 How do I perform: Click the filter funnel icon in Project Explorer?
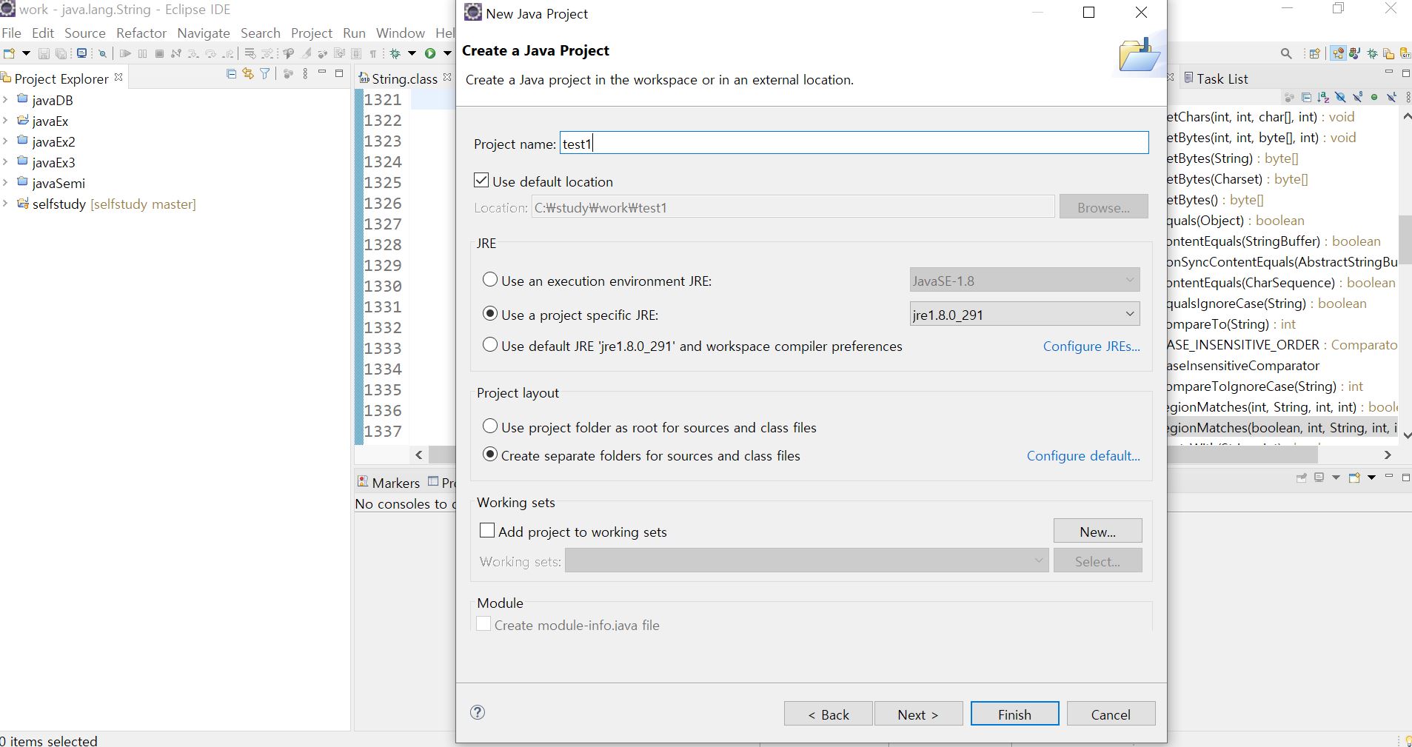264,73
